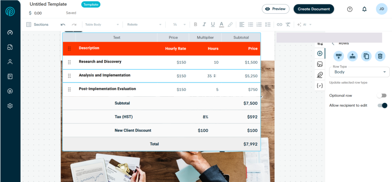
Task: Open the highlight color tool
Action: pos(230,24)
